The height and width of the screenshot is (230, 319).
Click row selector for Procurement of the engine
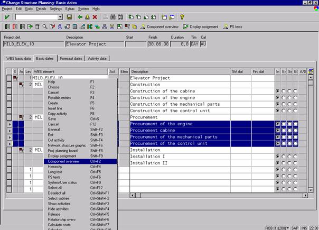pyautogui.click(x=10, y=124)
